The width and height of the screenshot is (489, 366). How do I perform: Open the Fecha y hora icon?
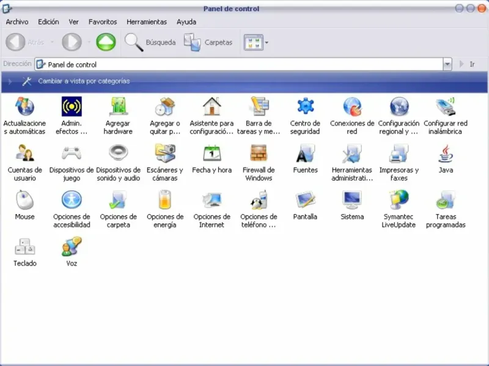click(x=212, y=154)
